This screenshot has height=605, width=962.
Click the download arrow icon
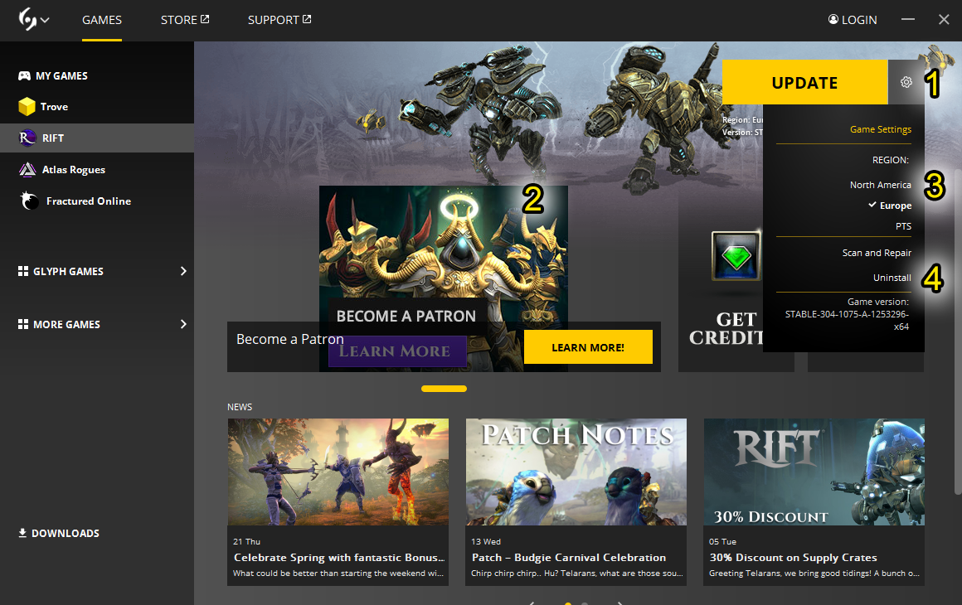(x=22, y=533)
